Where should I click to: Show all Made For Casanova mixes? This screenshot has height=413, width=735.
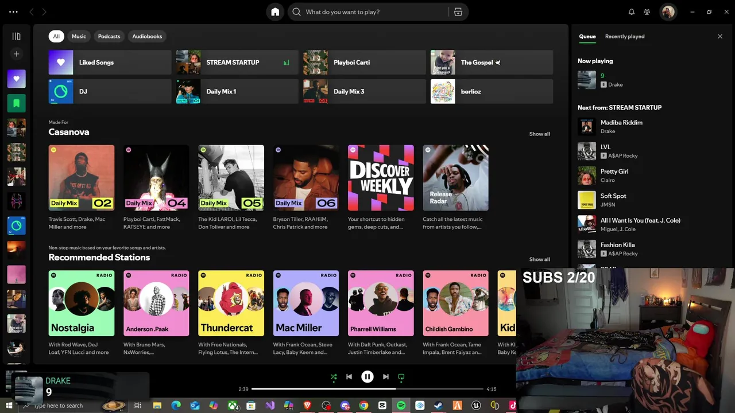539,134
